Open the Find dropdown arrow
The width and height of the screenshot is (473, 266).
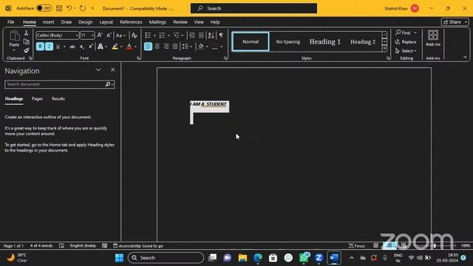pyautogui.click(x=415, y=33)
